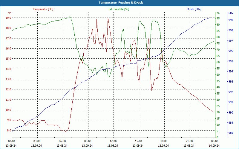Click the '09:00' time axis label
The image size is (239, 149).
[88, 141]
